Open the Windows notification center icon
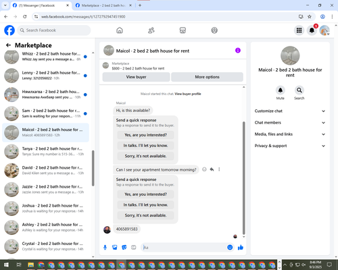The height and width of the screenshot is (270, 338). click(329, 265)
